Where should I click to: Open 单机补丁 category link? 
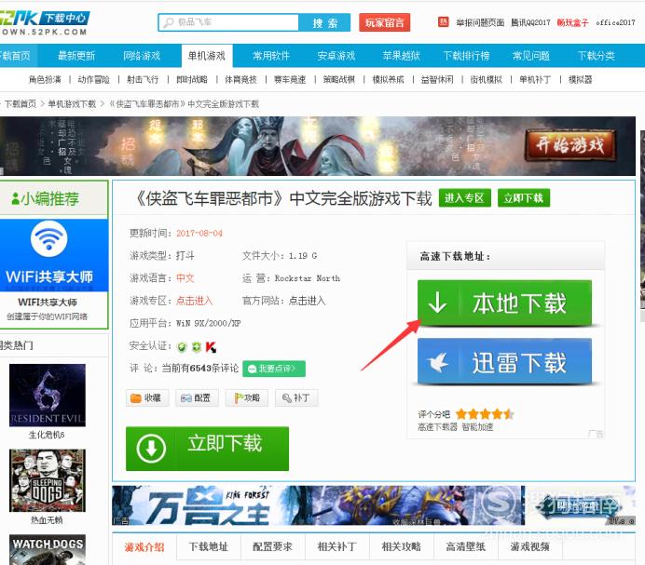coord(535,80)
